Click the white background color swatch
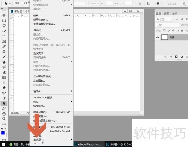Screen dimensions: 188x147 [6, 135]
